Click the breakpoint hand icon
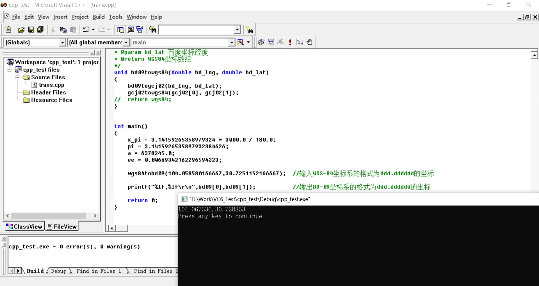This screenshot has width=539, height=286. click(x=309, y=42)
